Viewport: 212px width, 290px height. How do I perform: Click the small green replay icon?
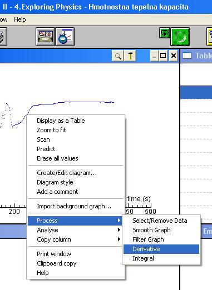pyautogui.click(x=165, y=33)
